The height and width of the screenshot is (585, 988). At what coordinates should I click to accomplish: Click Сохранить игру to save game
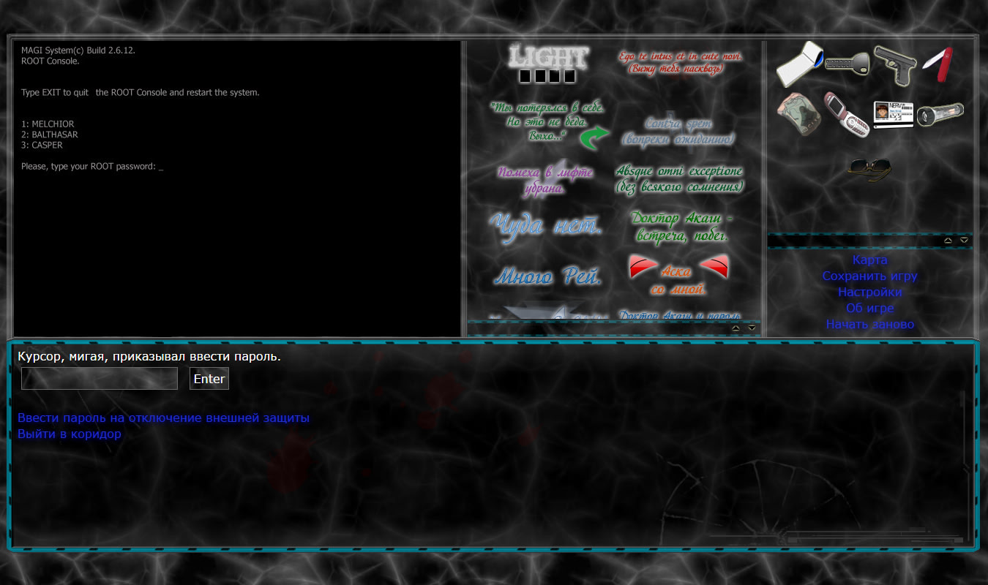(x=869, y=276)
